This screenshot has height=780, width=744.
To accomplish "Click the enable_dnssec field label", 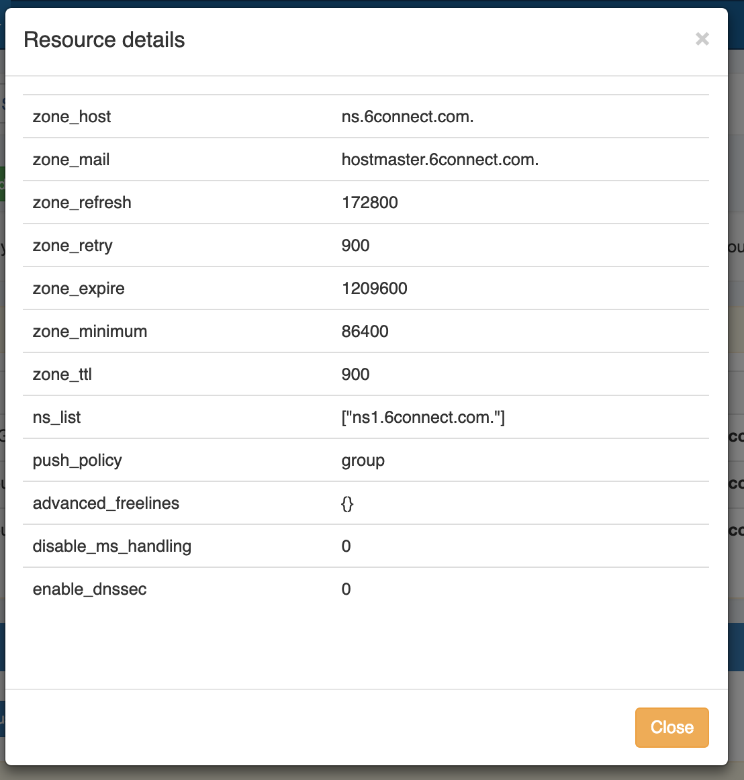I will click(89, 589).
